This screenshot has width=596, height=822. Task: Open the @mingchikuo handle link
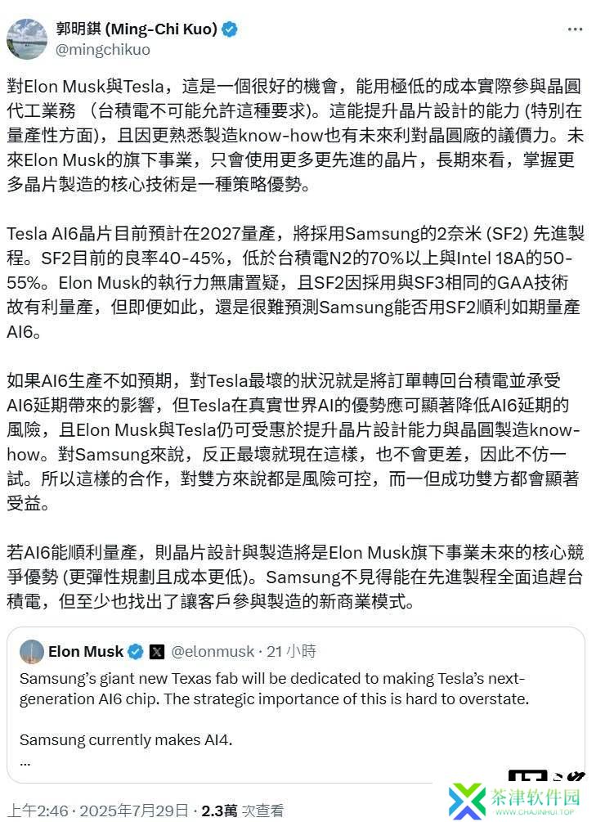103,50
